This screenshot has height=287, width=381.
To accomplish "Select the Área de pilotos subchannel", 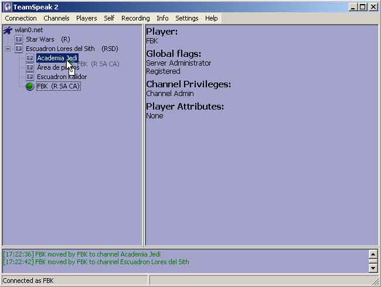I will (58, 67).
